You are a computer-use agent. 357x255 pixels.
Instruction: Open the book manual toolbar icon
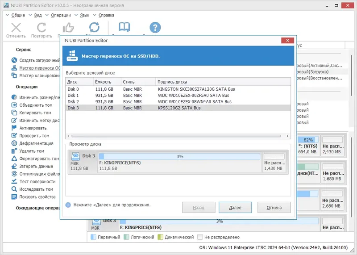125,27
